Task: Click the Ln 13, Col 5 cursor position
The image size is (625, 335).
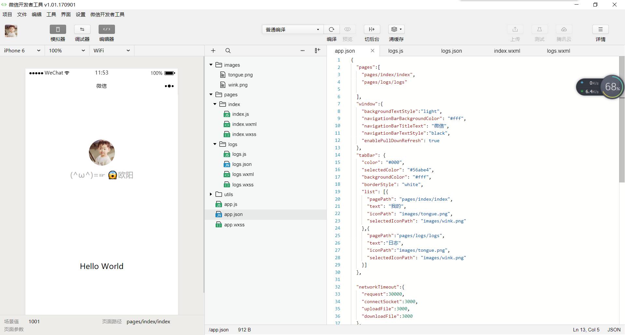Action: (x=586, y=330)
